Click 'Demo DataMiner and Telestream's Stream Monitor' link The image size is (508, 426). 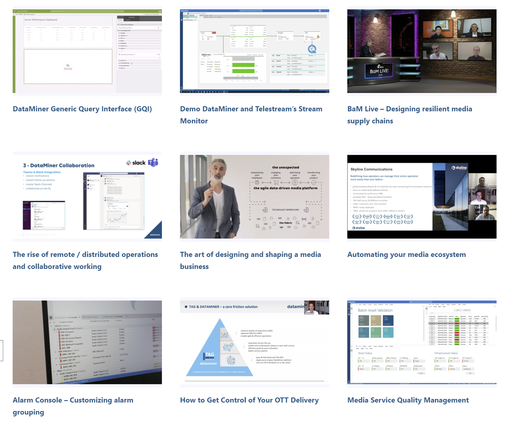pos(251,115)
